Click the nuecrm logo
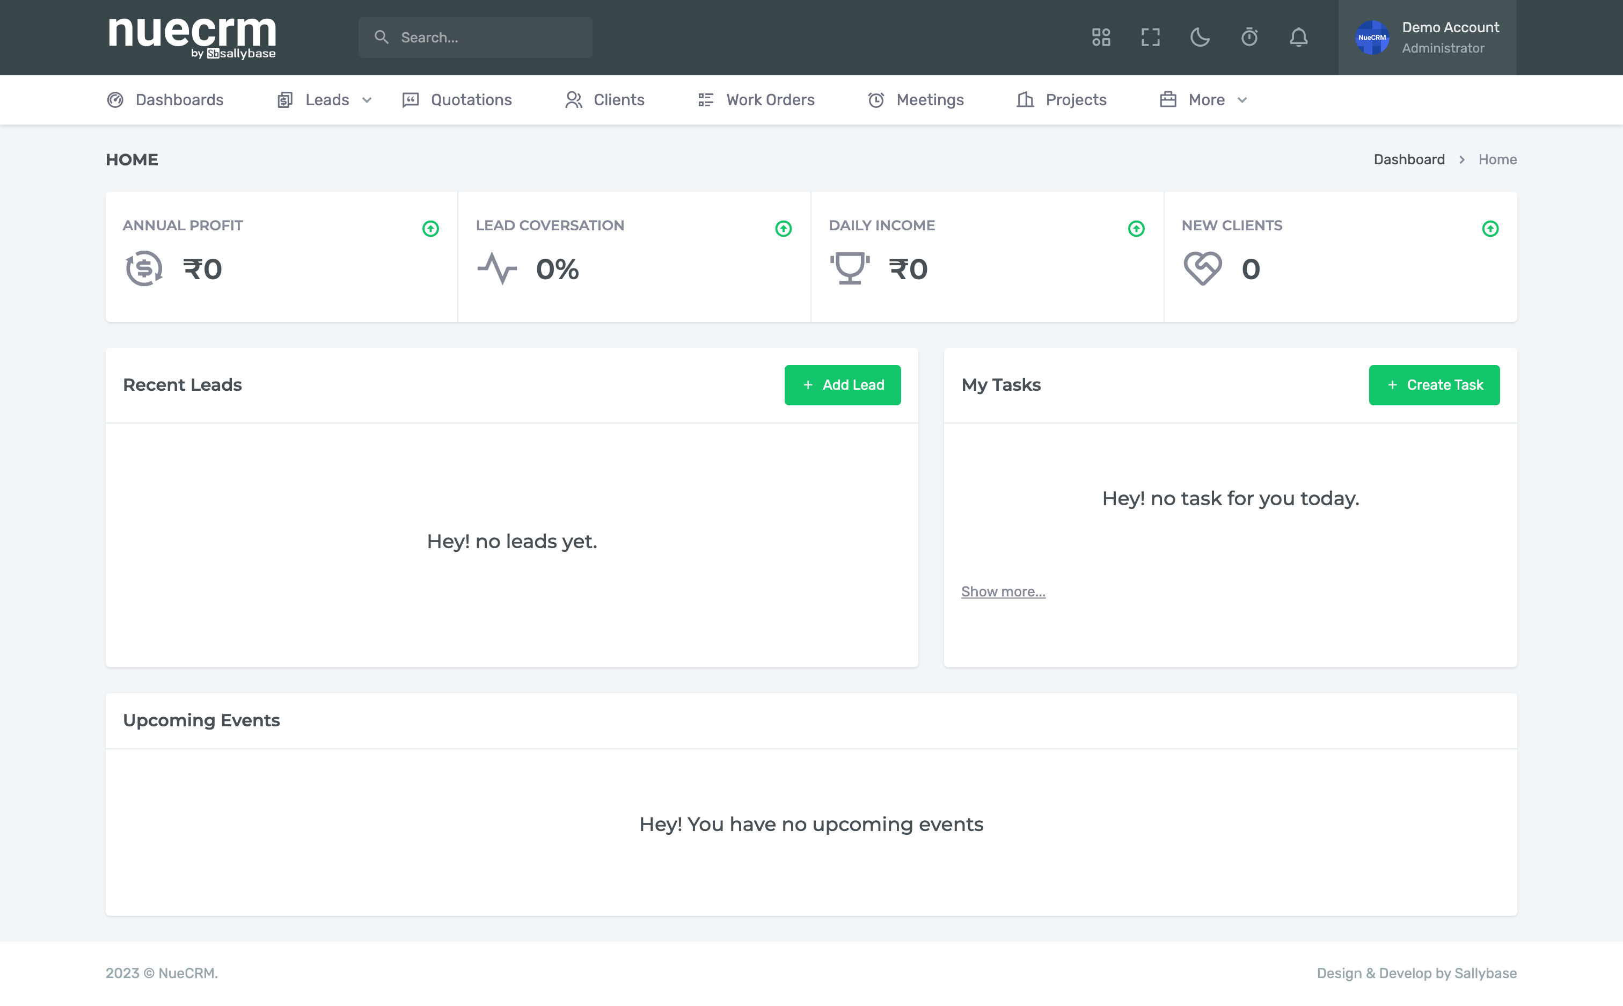The height and width of the screenshot is (1006, 1623). (192, 37)
